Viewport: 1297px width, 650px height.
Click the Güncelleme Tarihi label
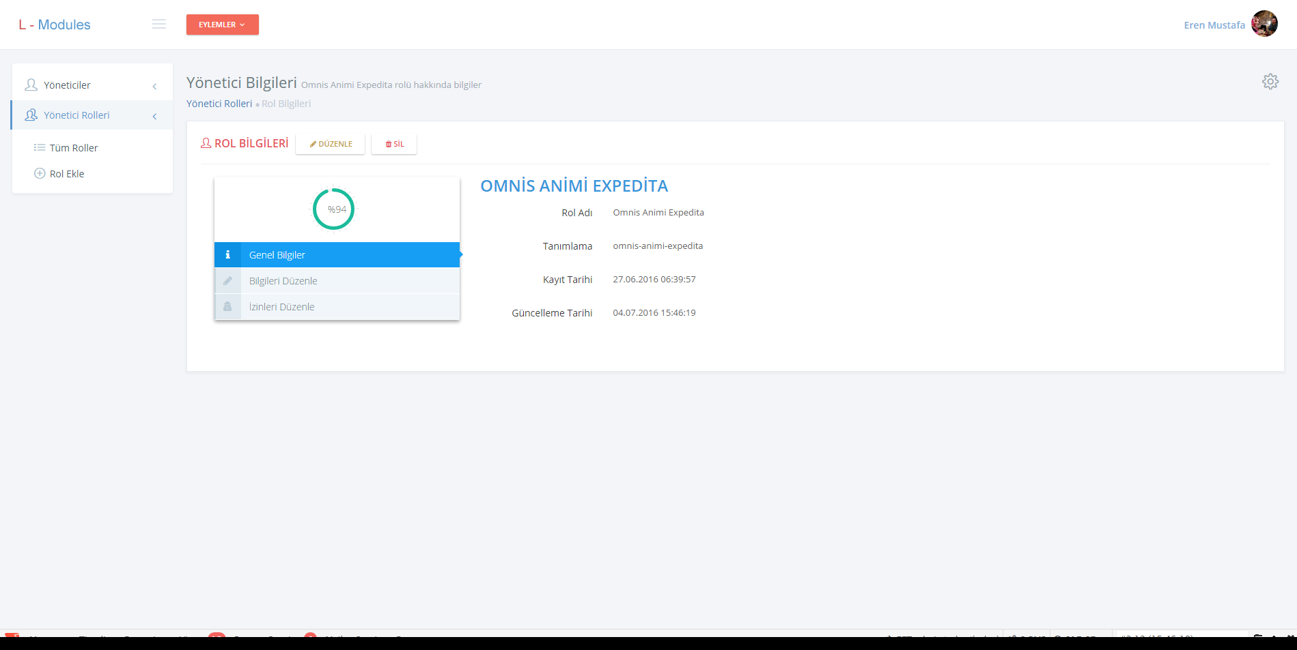[x=552, y=313]
